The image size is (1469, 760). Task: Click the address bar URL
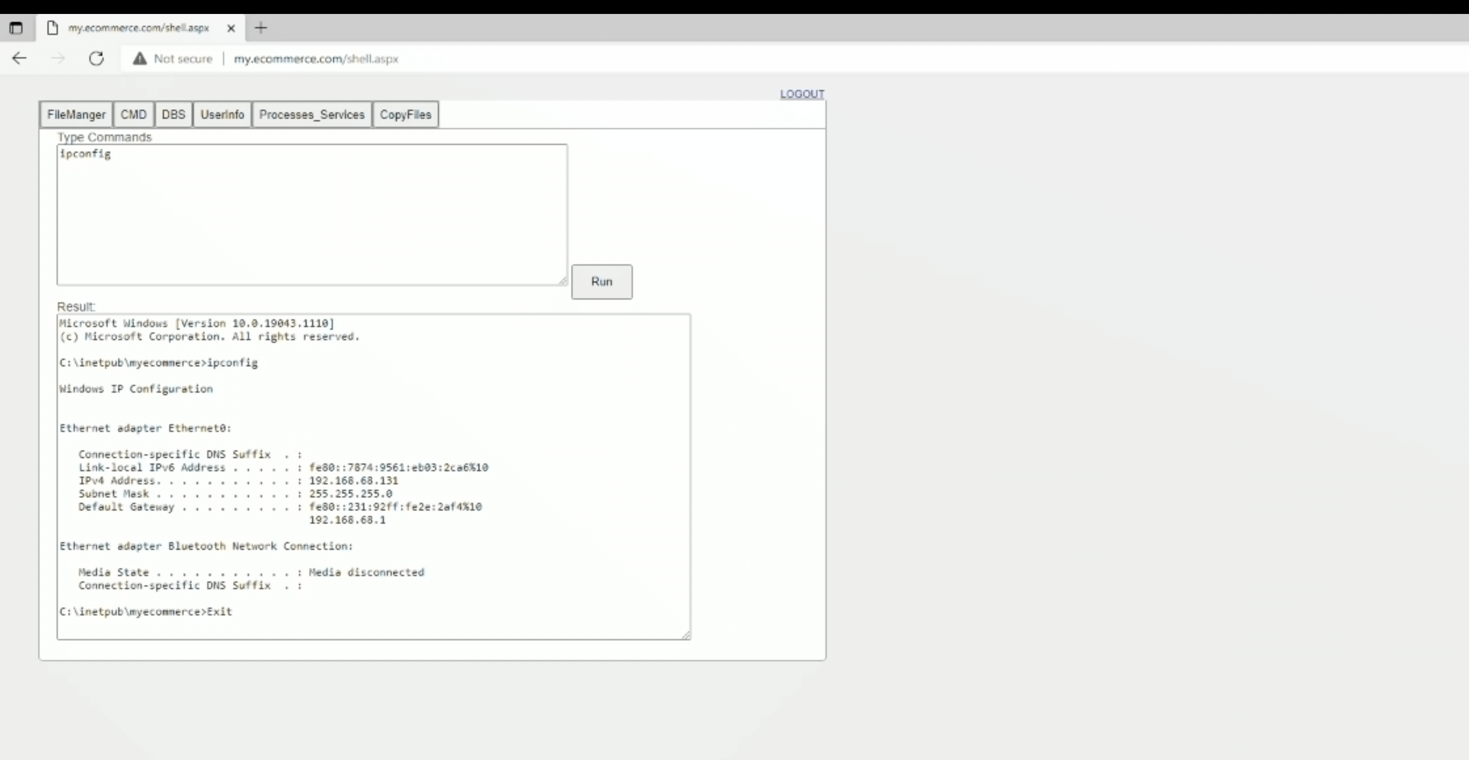[x=316, y=58]
